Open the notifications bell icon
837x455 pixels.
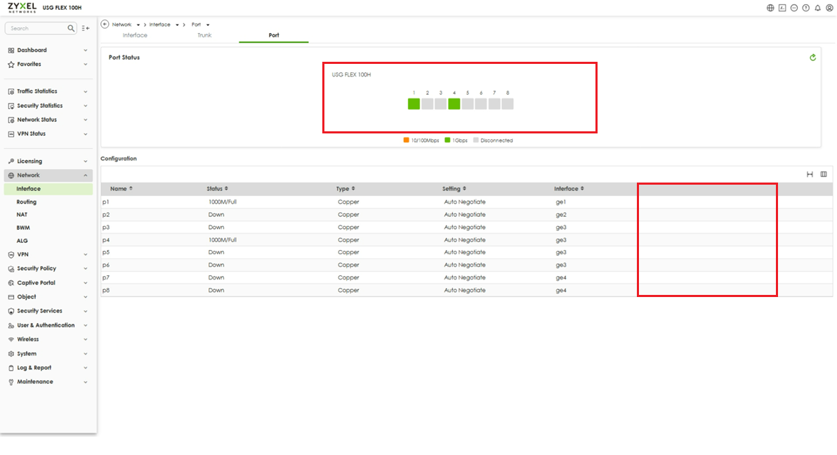[817, 8]
